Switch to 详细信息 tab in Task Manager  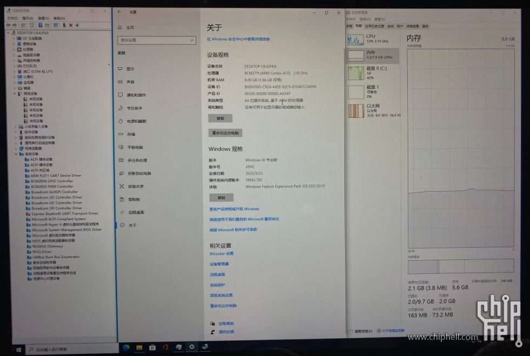(412, 26)
